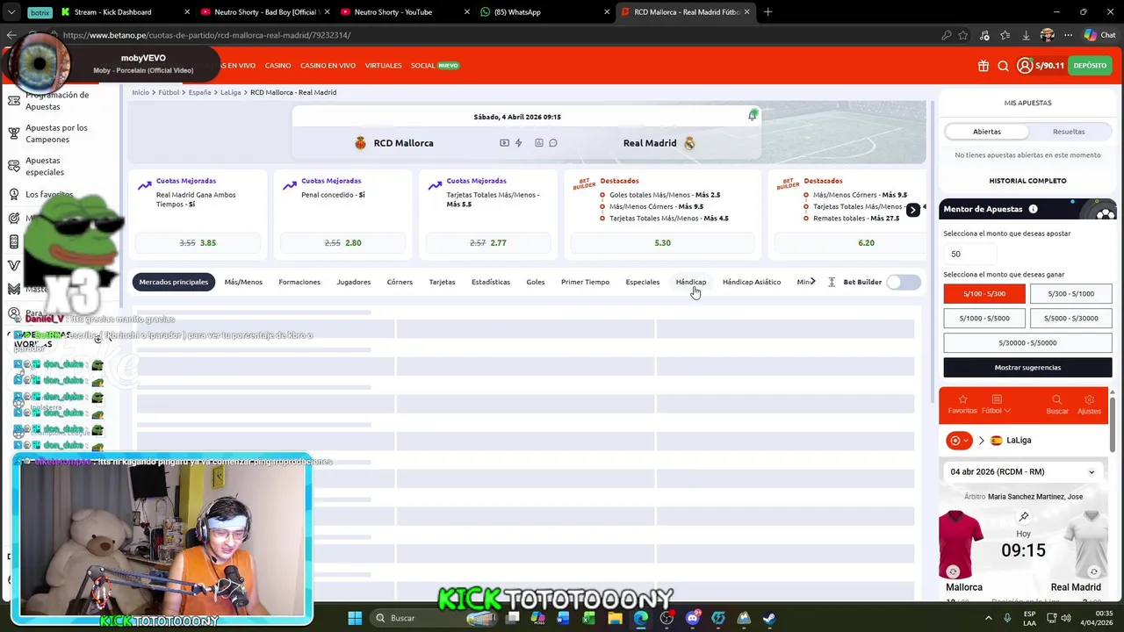Open the LaLiga breadcrumb link
1124x632 pixels.
tap(230, 92)
